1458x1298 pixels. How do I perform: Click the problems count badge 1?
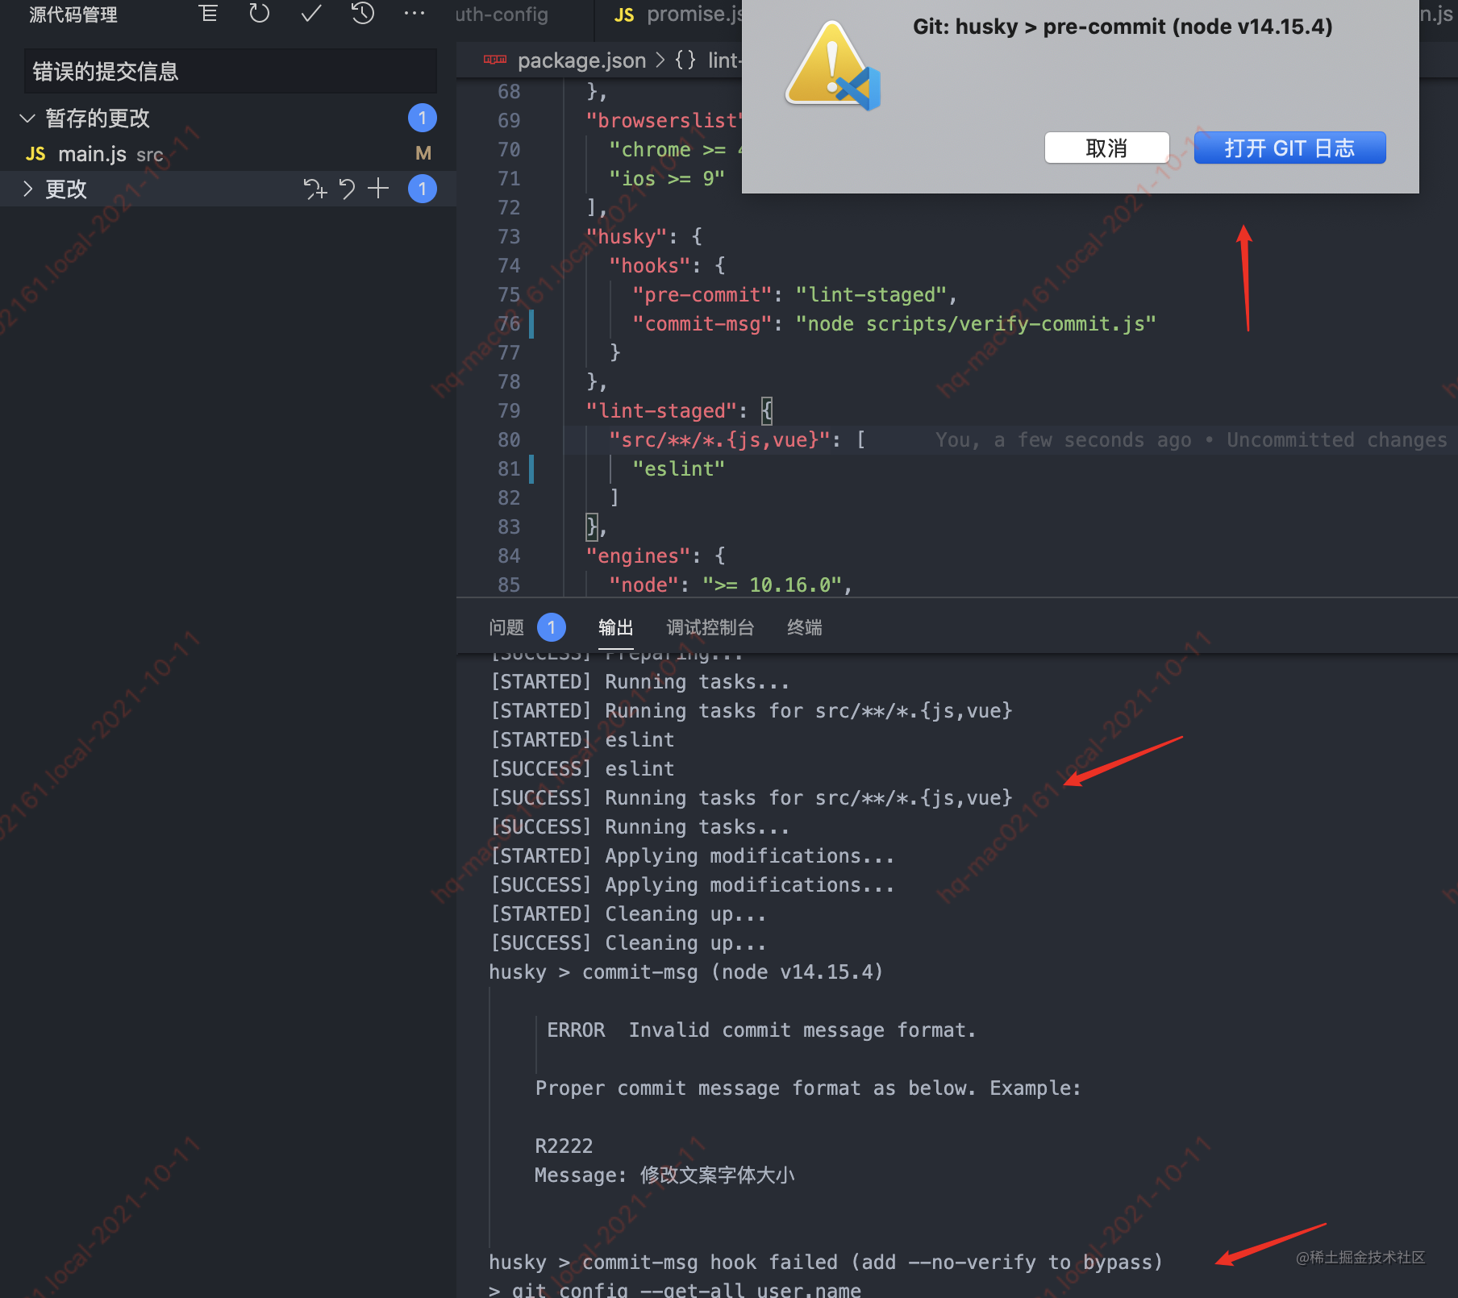click(552, 627)
